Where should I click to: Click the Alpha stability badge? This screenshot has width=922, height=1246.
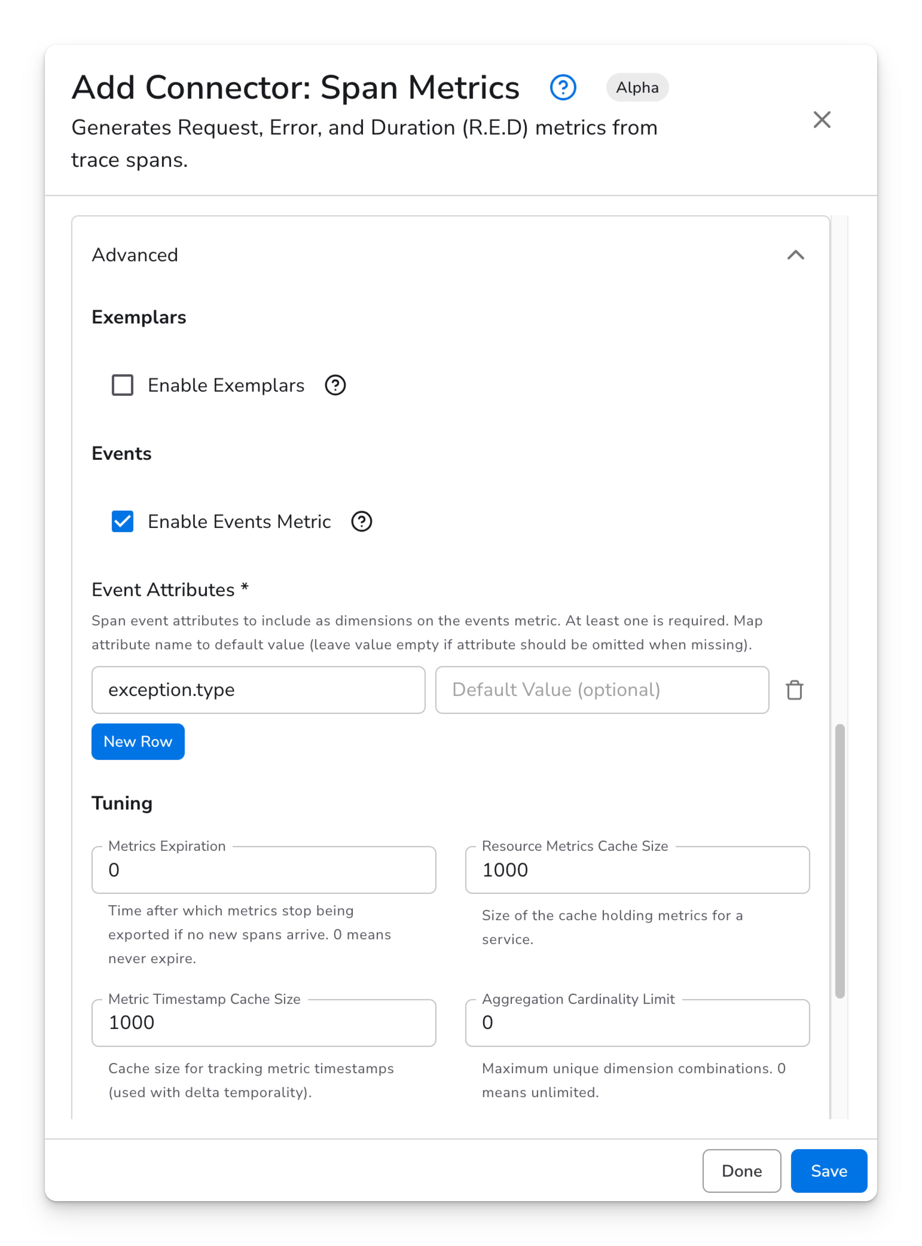click(637, 88)
